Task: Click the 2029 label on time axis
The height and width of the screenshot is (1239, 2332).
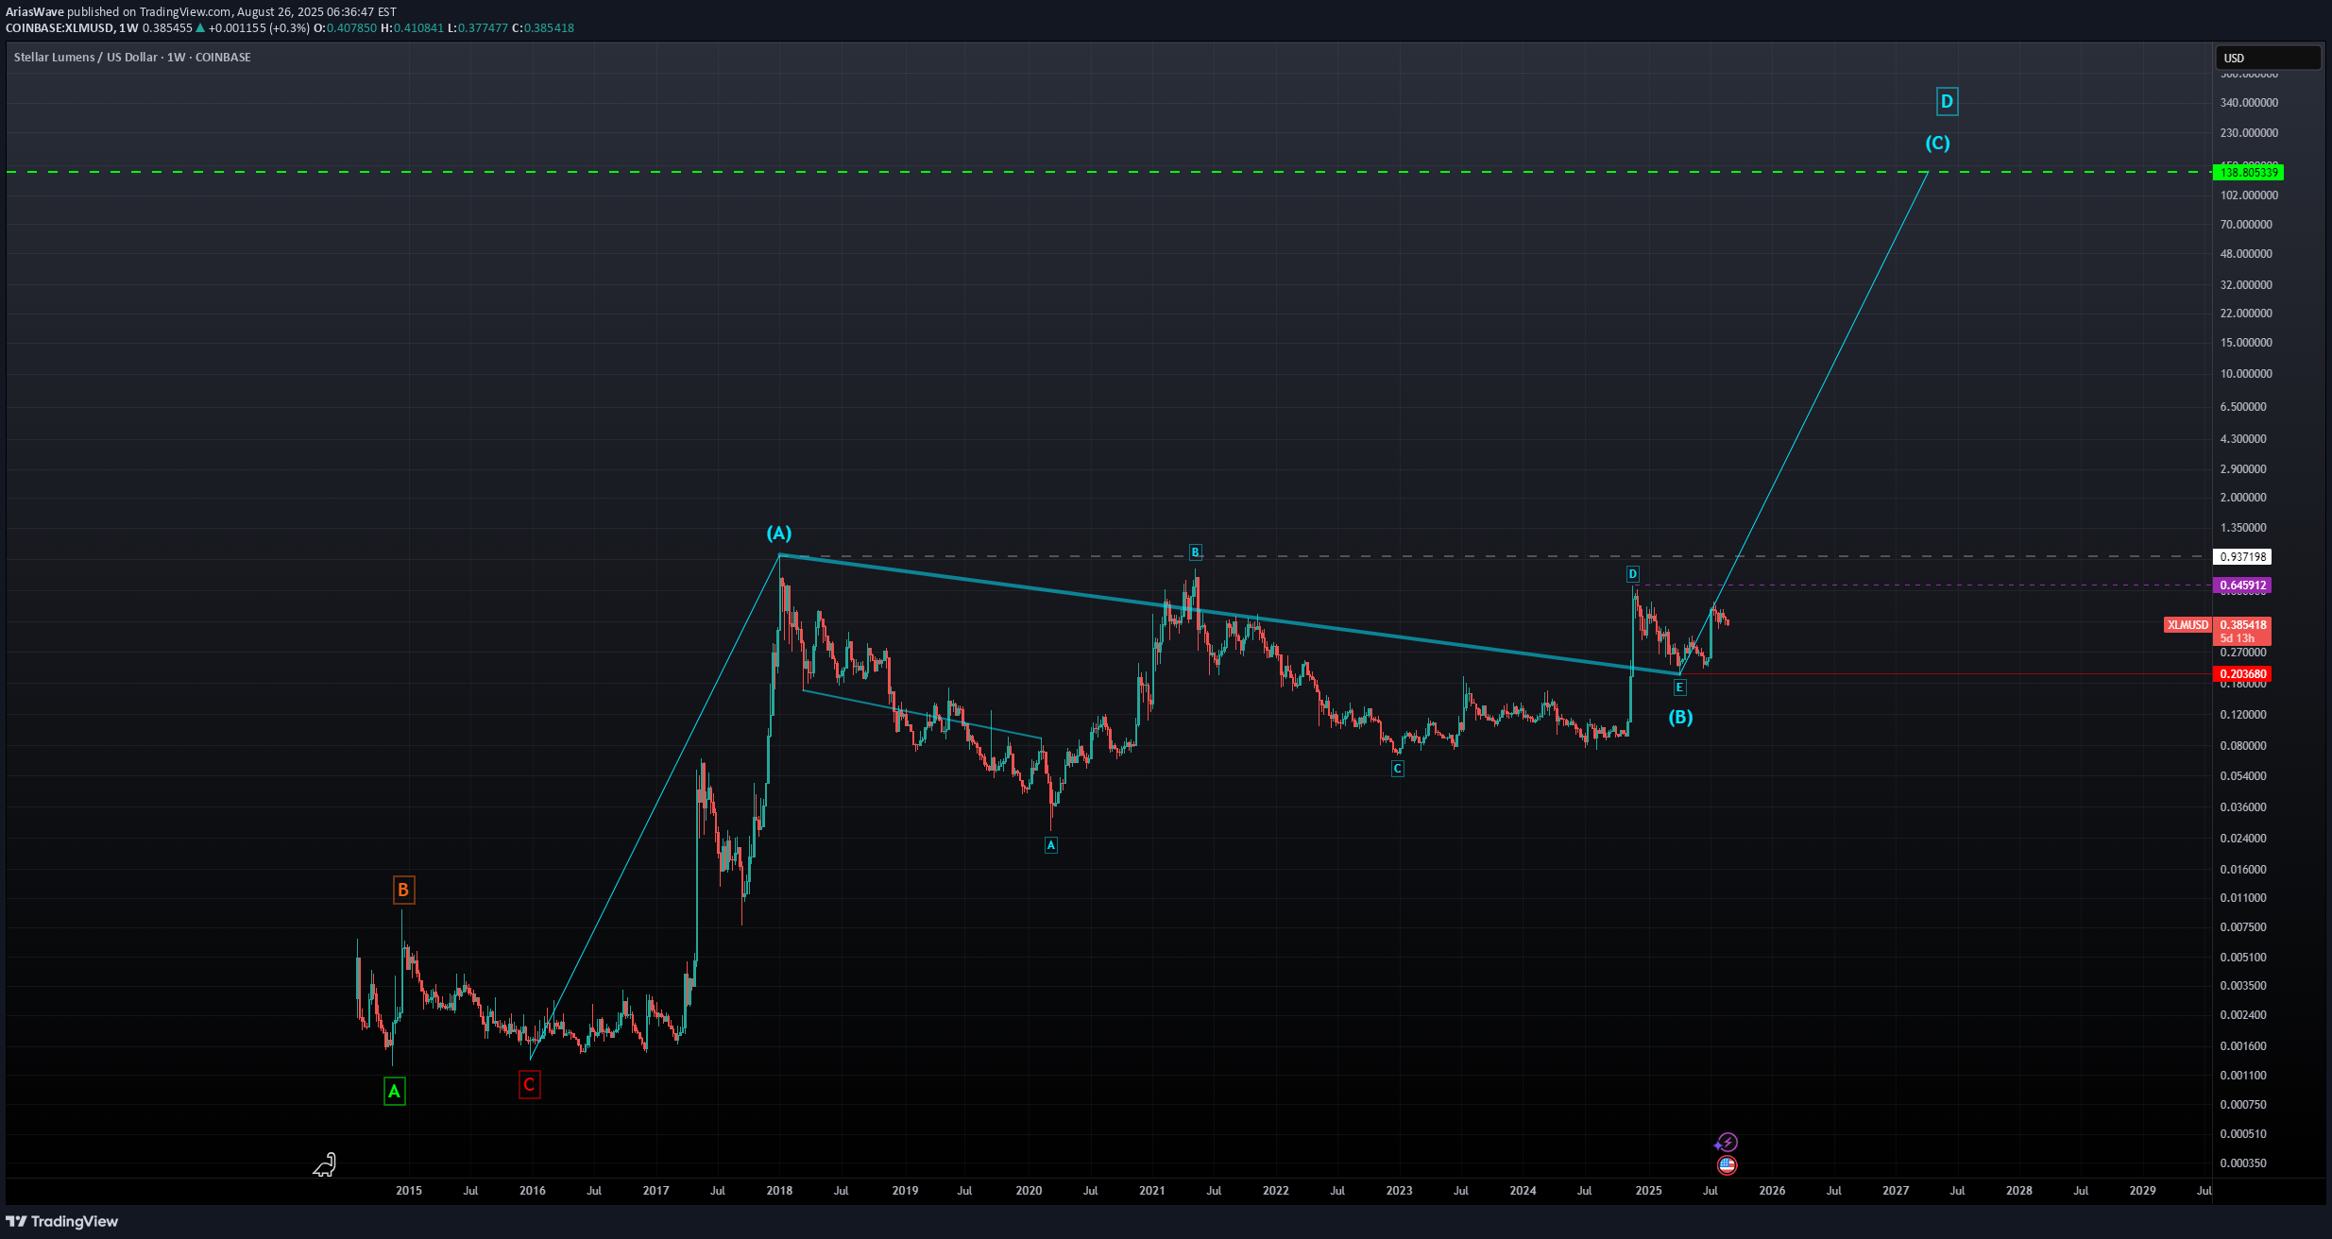Action: pyautogui.click(x=2143, y=1191)
